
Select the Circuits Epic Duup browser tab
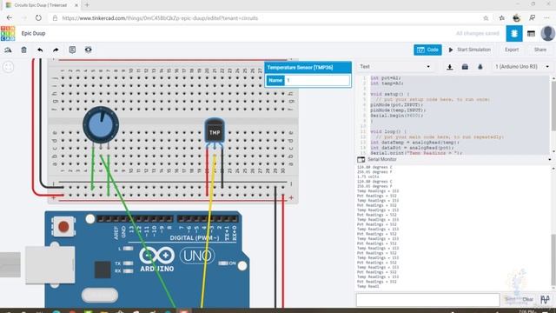pyautogui.click(x=41, y=5)
